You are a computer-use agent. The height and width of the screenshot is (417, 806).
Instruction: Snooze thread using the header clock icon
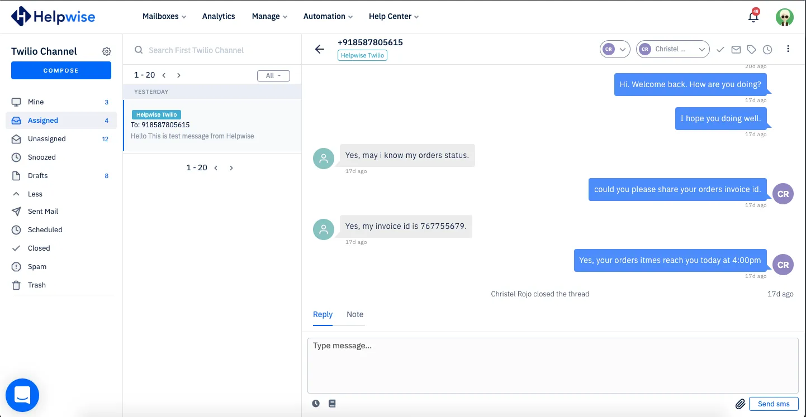point(767,50)
